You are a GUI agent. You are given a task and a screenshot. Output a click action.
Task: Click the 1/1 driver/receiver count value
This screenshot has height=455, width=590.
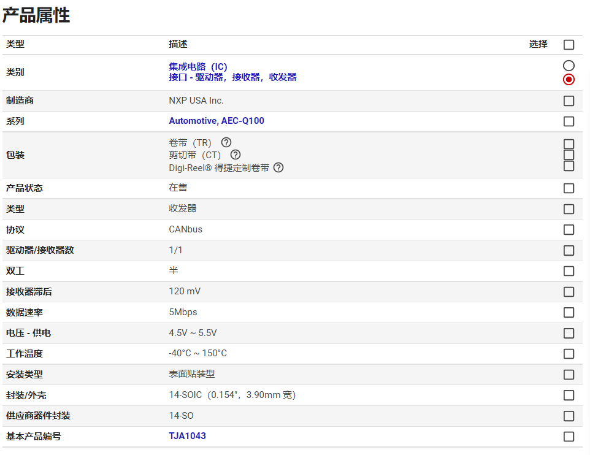(175, 250)
